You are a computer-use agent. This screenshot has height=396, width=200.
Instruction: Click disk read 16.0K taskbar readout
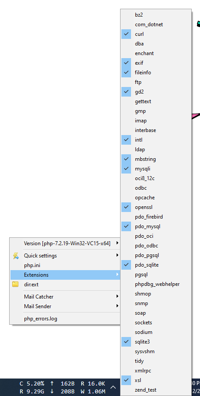[x=93, y=384]
